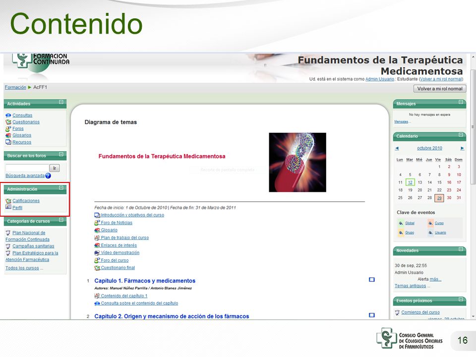
Task: Click the Consulta sobre el contenido icon
Action: [97, 303]
